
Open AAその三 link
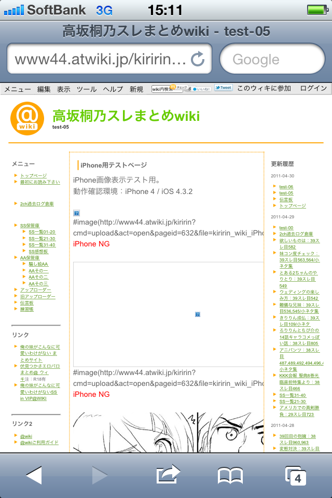click(38, 284)
